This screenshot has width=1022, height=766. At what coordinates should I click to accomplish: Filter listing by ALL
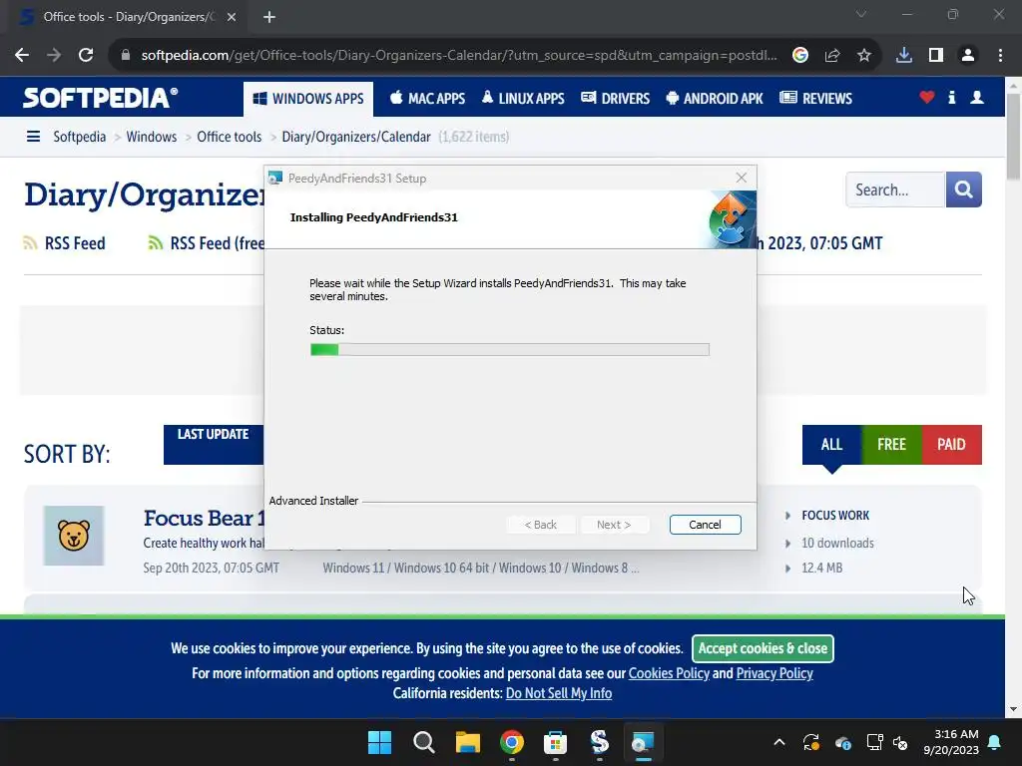(831, 444)
